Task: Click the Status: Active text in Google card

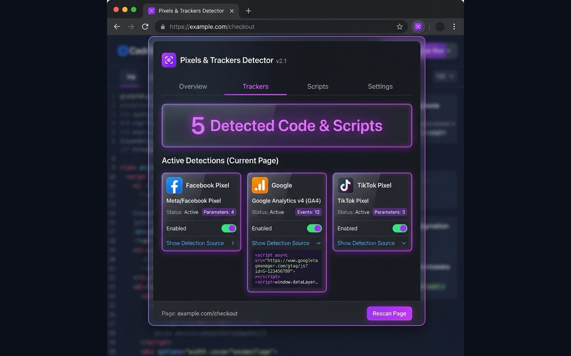Action: (x=268, y=212)
